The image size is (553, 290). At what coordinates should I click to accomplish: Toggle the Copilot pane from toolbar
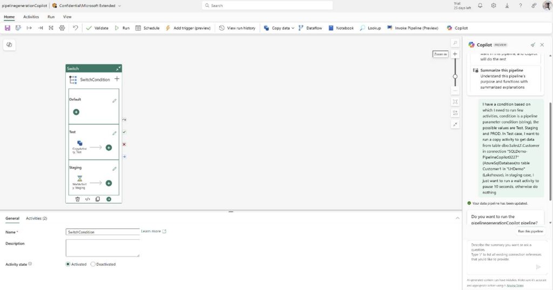(457, 28)
